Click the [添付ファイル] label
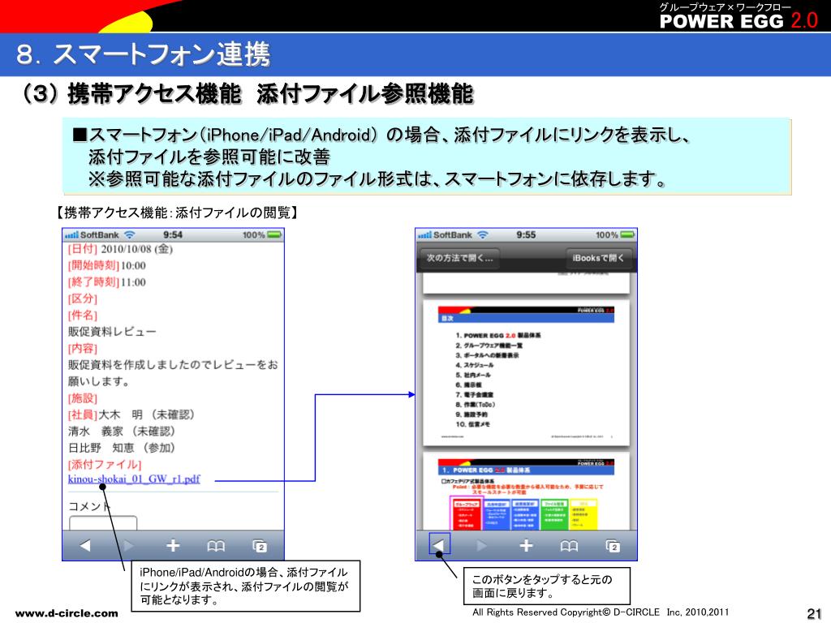 (x=105, y=464)
